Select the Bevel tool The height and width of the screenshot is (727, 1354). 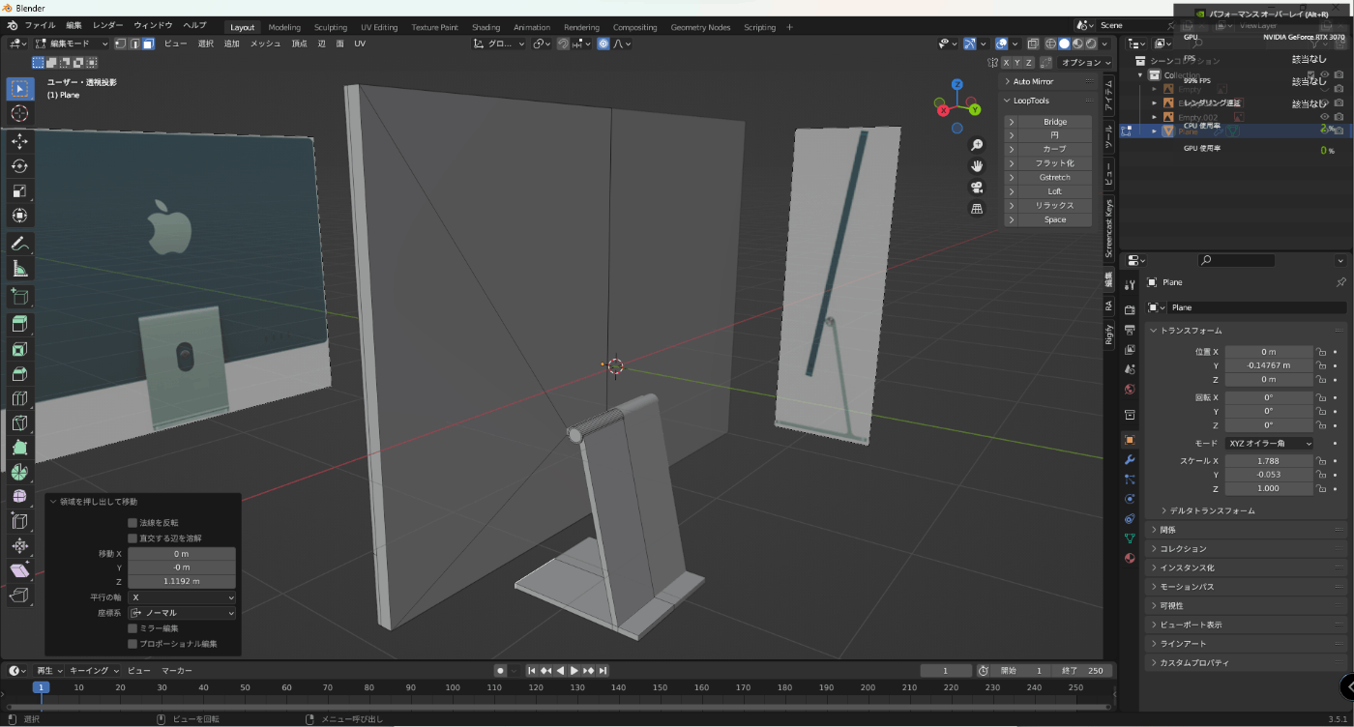click(x=19, y=373)
